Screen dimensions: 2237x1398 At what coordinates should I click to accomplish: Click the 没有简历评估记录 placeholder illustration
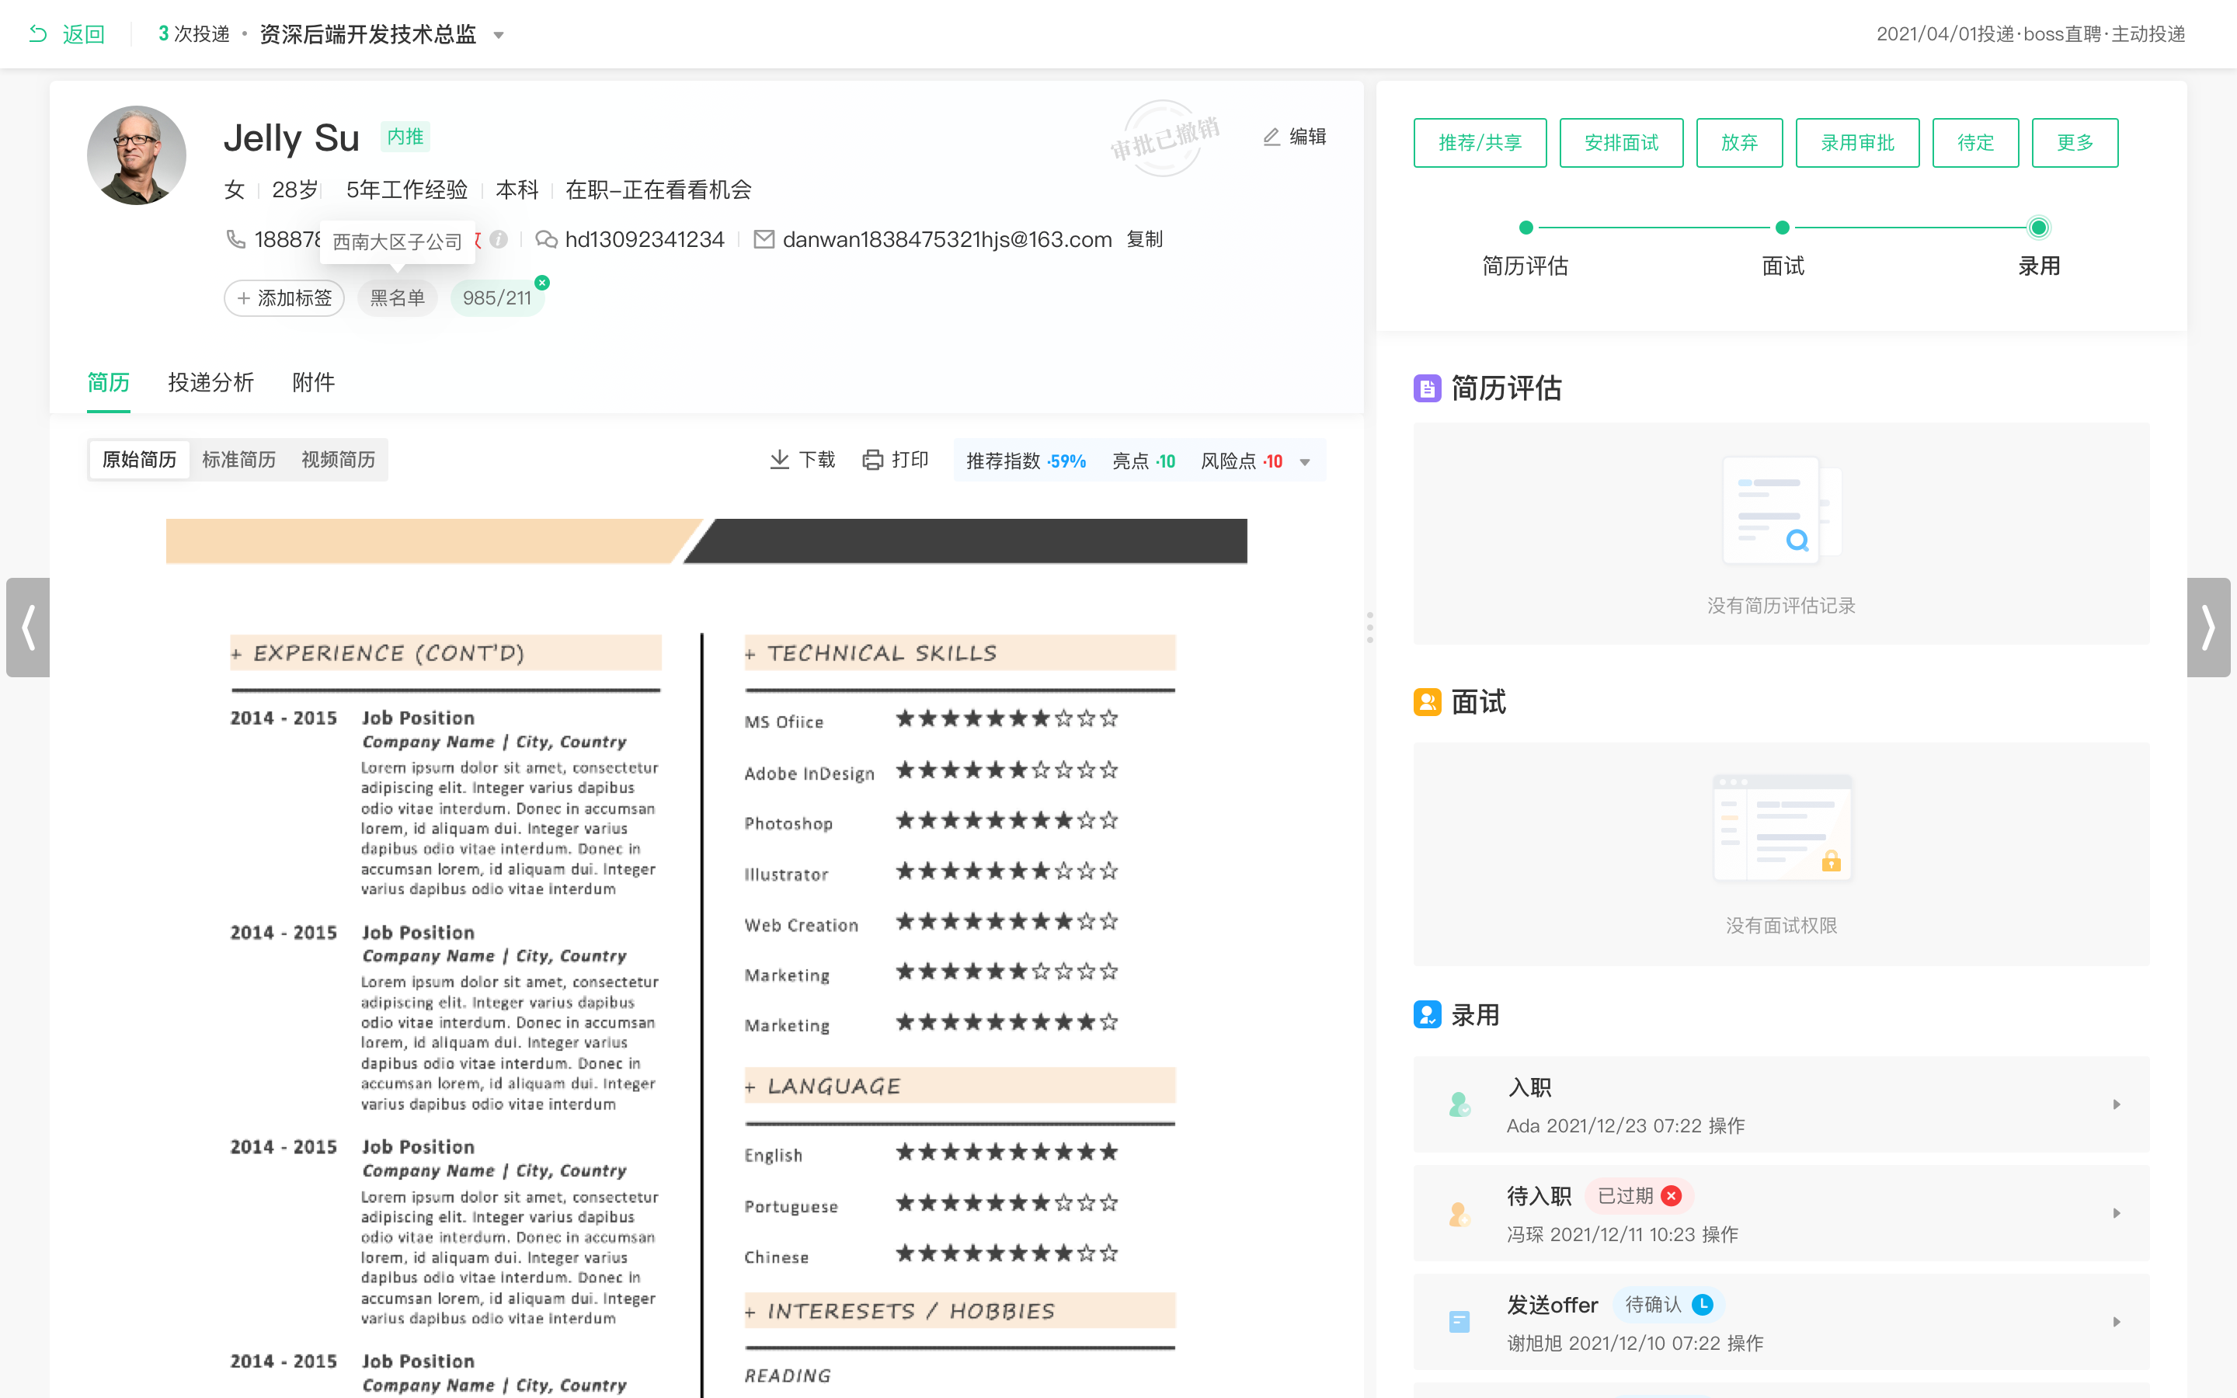pos(1781,511)
